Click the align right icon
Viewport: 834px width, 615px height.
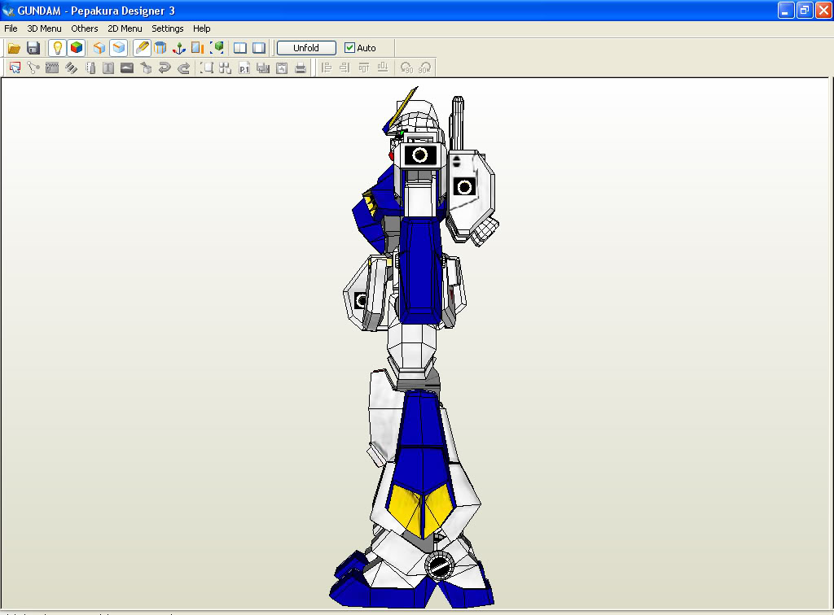click(x=345, y=68)
